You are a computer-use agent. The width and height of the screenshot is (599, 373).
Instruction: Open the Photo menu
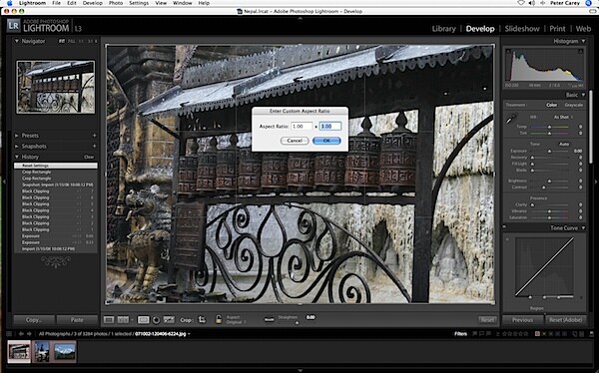pos(116,3)
